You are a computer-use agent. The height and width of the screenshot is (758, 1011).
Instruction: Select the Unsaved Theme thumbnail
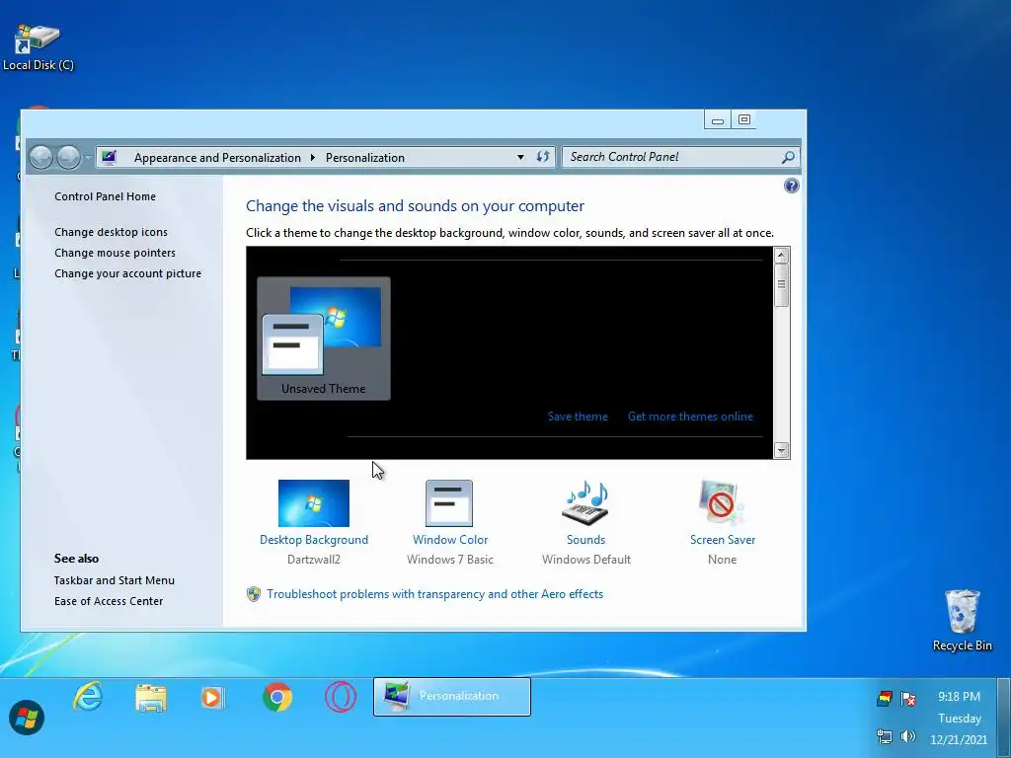click(324, 339)
